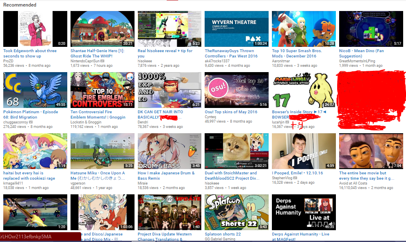This screenshot has height=242, width=406.
Task: Open 'Shantae Half-Genie Hero [1]' title link
Action: click(x=97, y=53)
